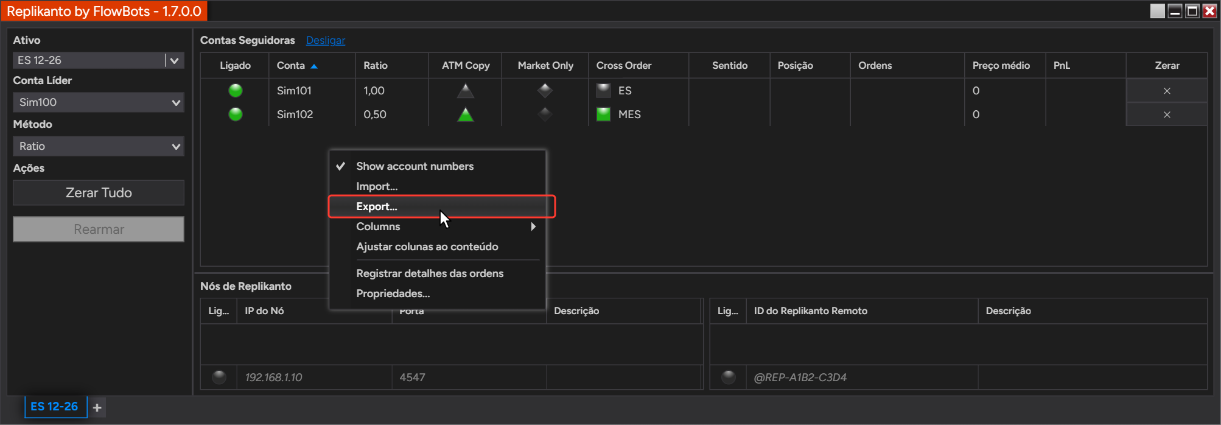Maximize the Replikanto window
The height and width of the screenshot is (425, 1221).
[1192, 11]
